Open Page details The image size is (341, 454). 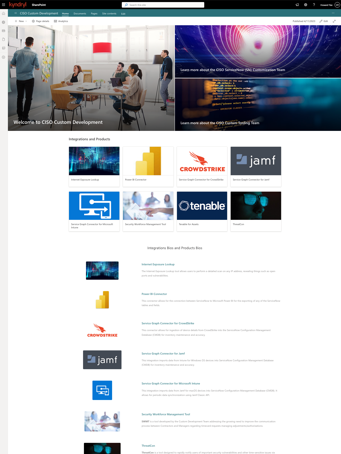pos(40,21)
